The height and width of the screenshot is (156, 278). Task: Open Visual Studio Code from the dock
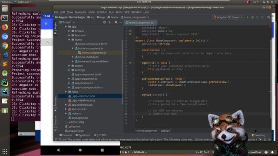click(x=5, y=55)
